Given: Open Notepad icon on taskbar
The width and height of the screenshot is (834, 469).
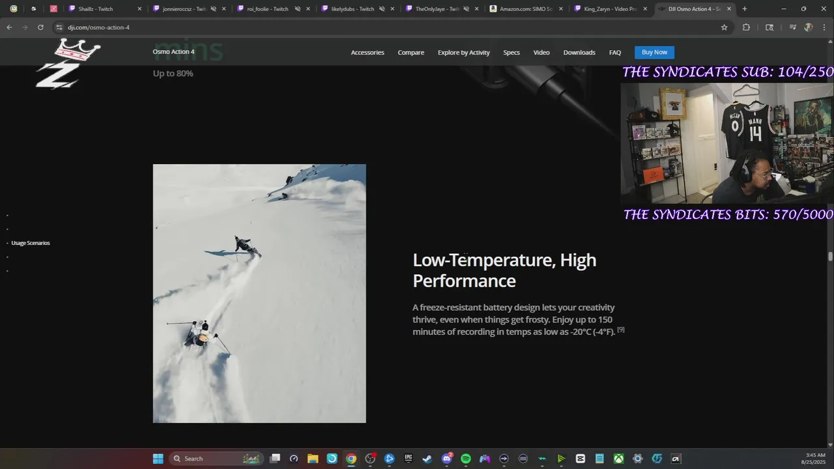Looking at the screenshot, I should pos(599,459).
